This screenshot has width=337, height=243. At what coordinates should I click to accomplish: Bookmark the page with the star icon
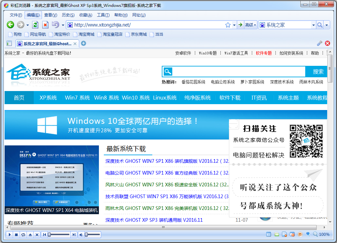click(x=228, y=25)
